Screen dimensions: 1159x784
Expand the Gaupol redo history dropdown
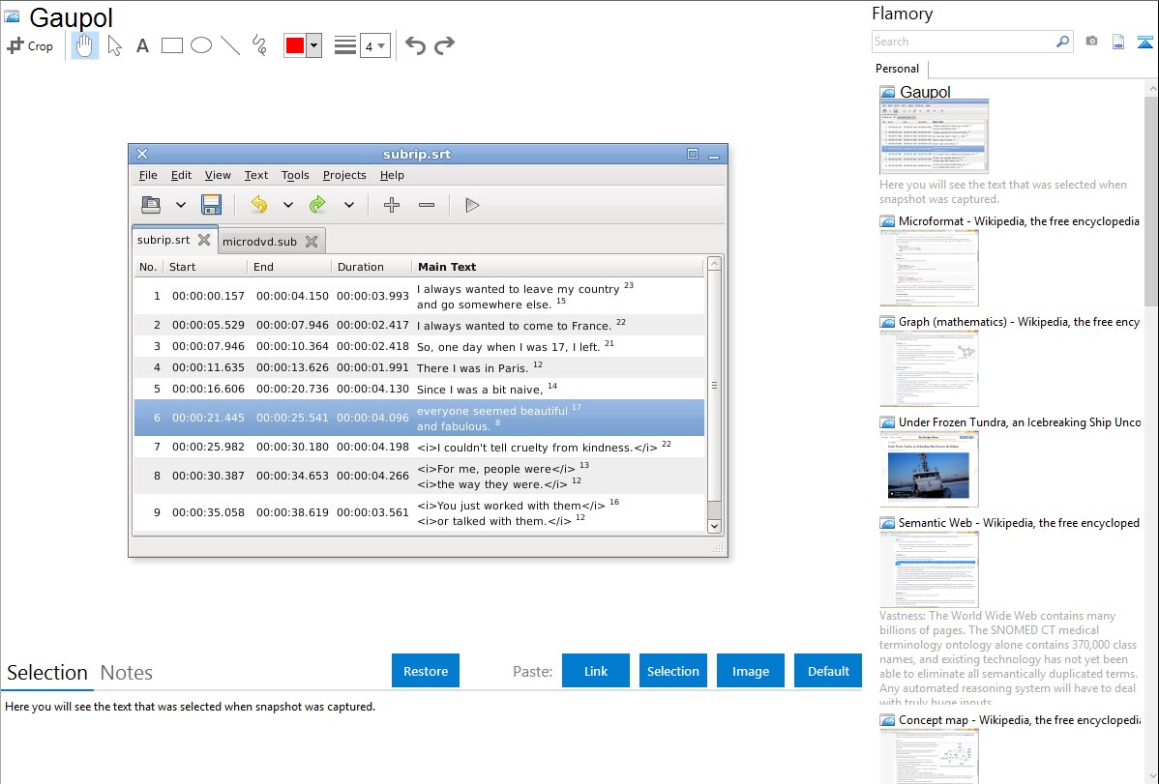tap(349, 205)
